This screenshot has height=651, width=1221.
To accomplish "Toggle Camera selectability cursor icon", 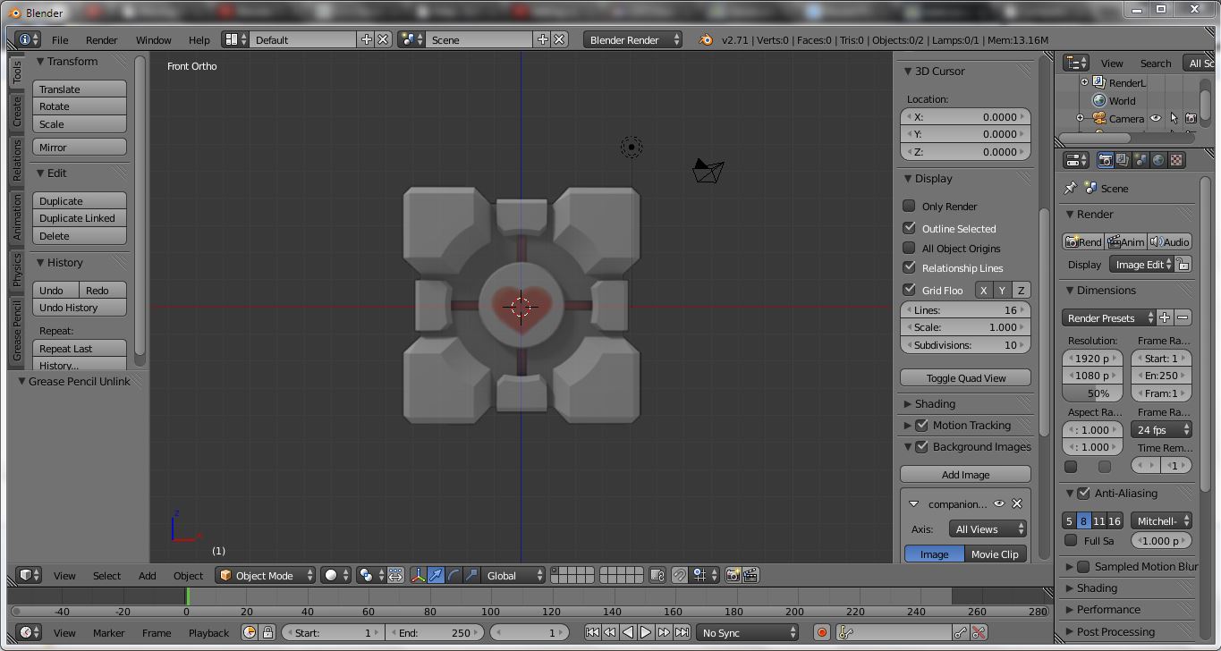I will click(x=1174, y=118).
